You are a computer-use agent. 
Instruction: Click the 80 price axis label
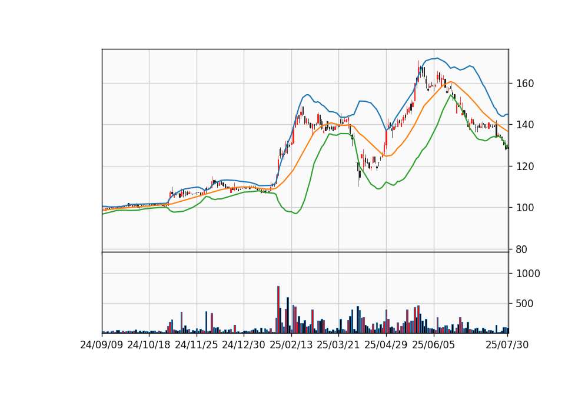point(521,249)
